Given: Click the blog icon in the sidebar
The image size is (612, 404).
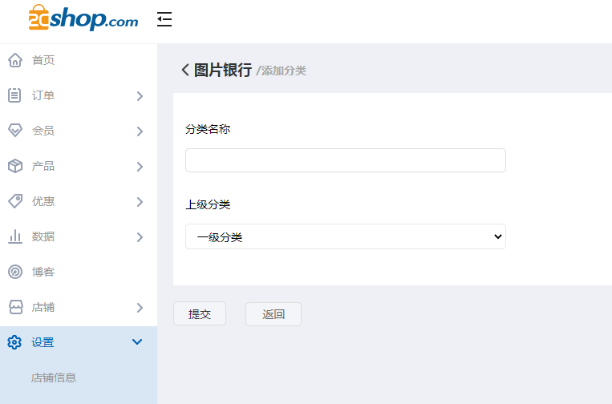Looking at the screenshot, I should (x=14, y=272).
